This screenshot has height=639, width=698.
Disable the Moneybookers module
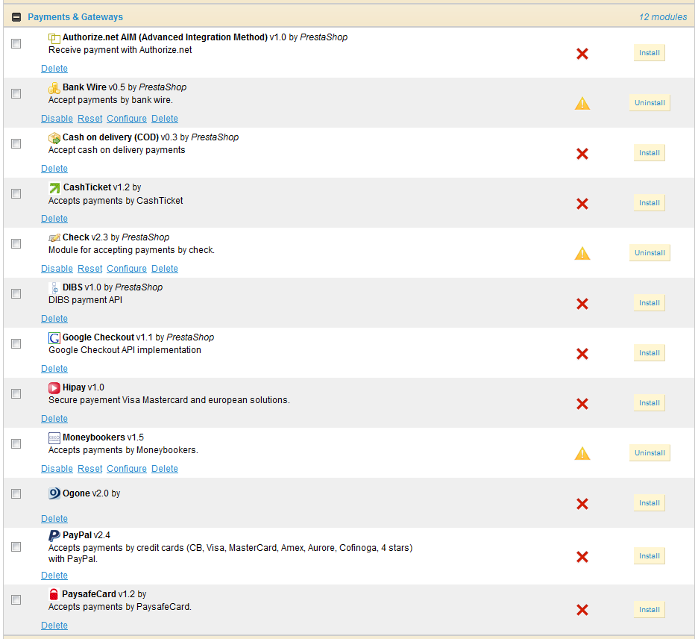pos(57,469)
